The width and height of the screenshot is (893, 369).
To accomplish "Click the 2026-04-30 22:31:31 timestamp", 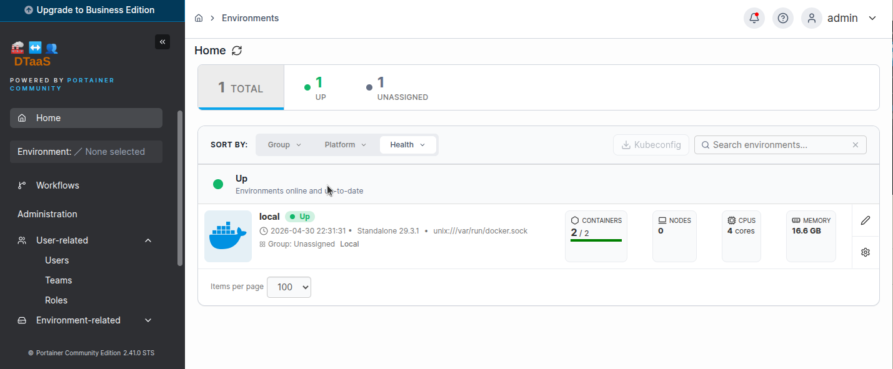I will pyautogui.click(x=308, y=231).
